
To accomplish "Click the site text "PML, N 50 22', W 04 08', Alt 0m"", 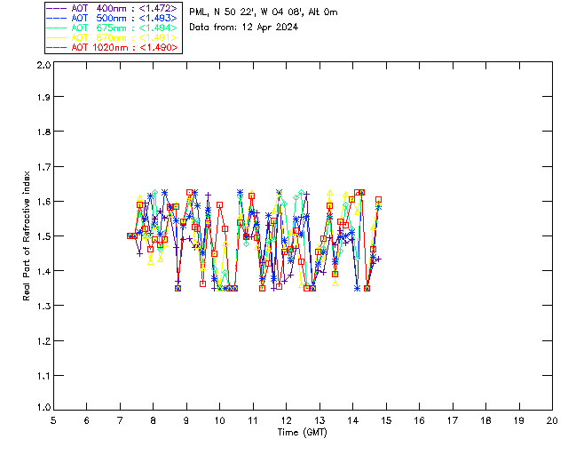I will point(264,12).
